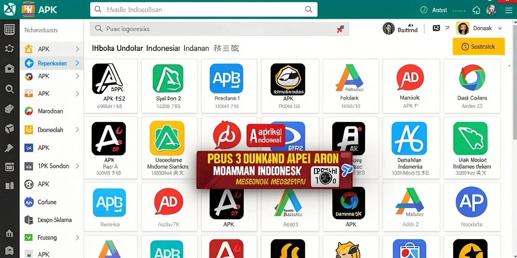Screen dimensions: 517x258
Task: Open the Addi 2 app icon
Action: 410,202
